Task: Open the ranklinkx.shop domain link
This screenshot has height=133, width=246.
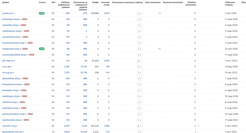Action: point(9,102)
